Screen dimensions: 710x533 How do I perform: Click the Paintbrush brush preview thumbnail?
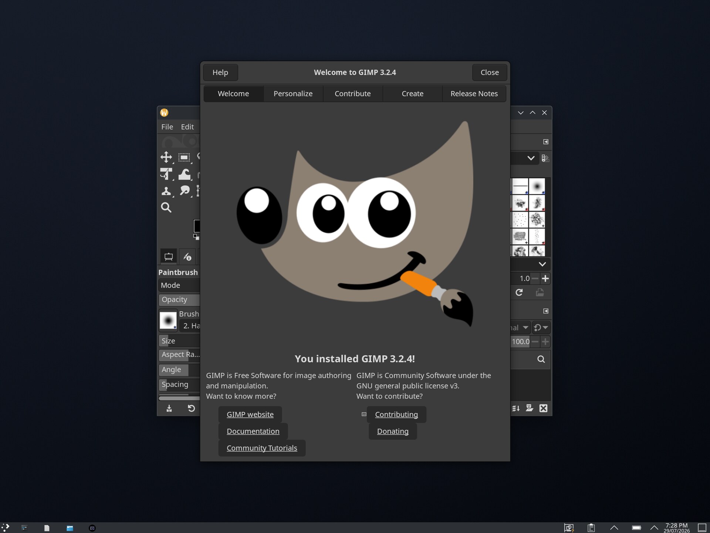[168, 320]
